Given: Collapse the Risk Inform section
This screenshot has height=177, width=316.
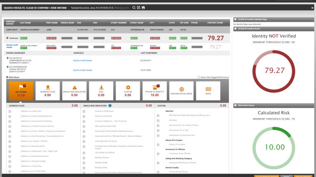Looking at the screenshot, I should (x=7, y=77).
